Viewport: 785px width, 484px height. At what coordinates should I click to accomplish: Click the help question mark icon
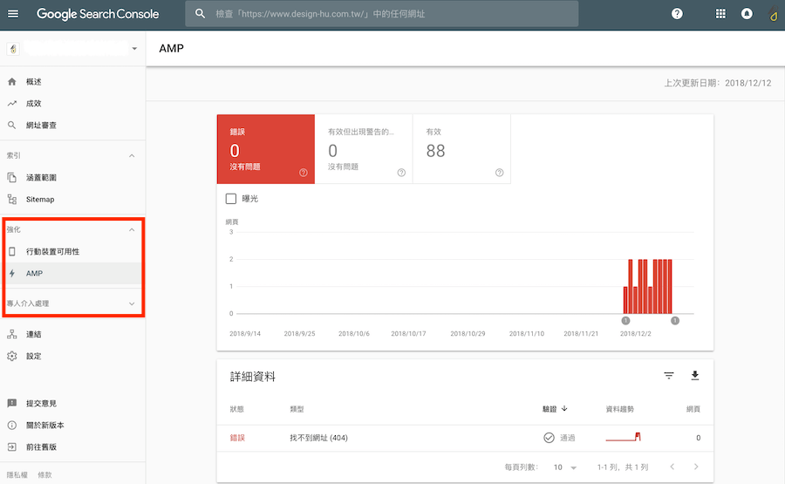[x=677, y=14]
